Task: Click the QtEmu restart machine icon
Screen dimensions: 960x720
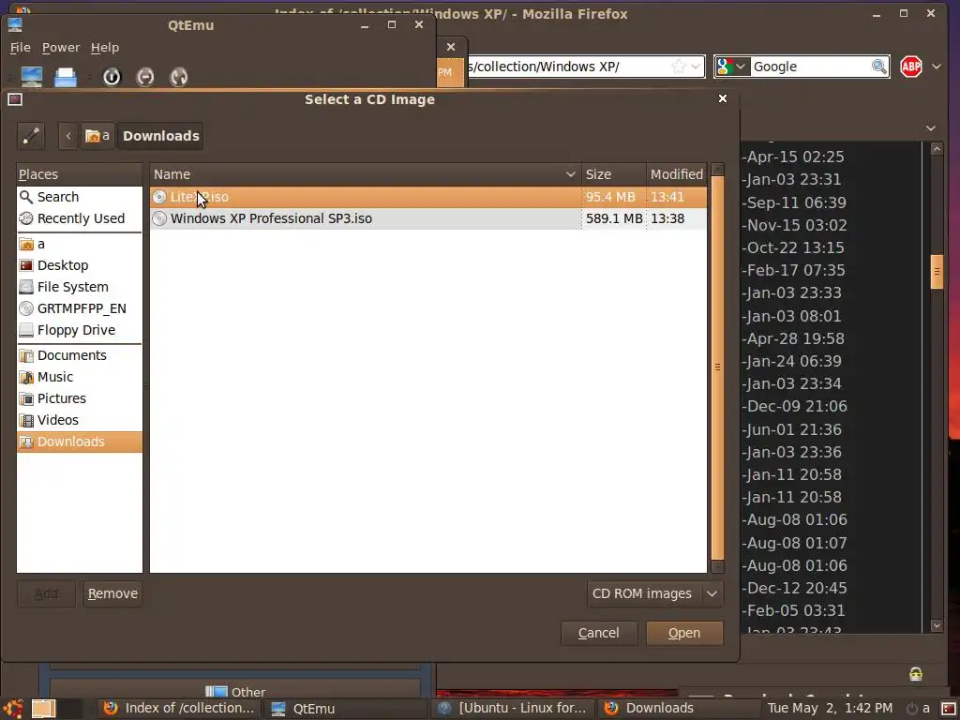Action: click(179, 77)
